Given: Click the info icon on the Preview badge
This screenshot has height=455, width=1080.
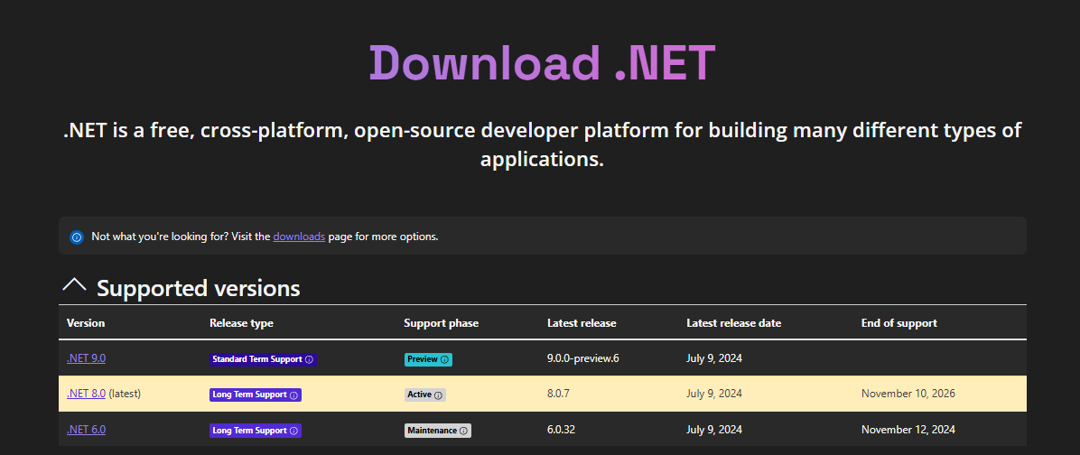Looking at the screenshot, I should click(x=444, y=359).
